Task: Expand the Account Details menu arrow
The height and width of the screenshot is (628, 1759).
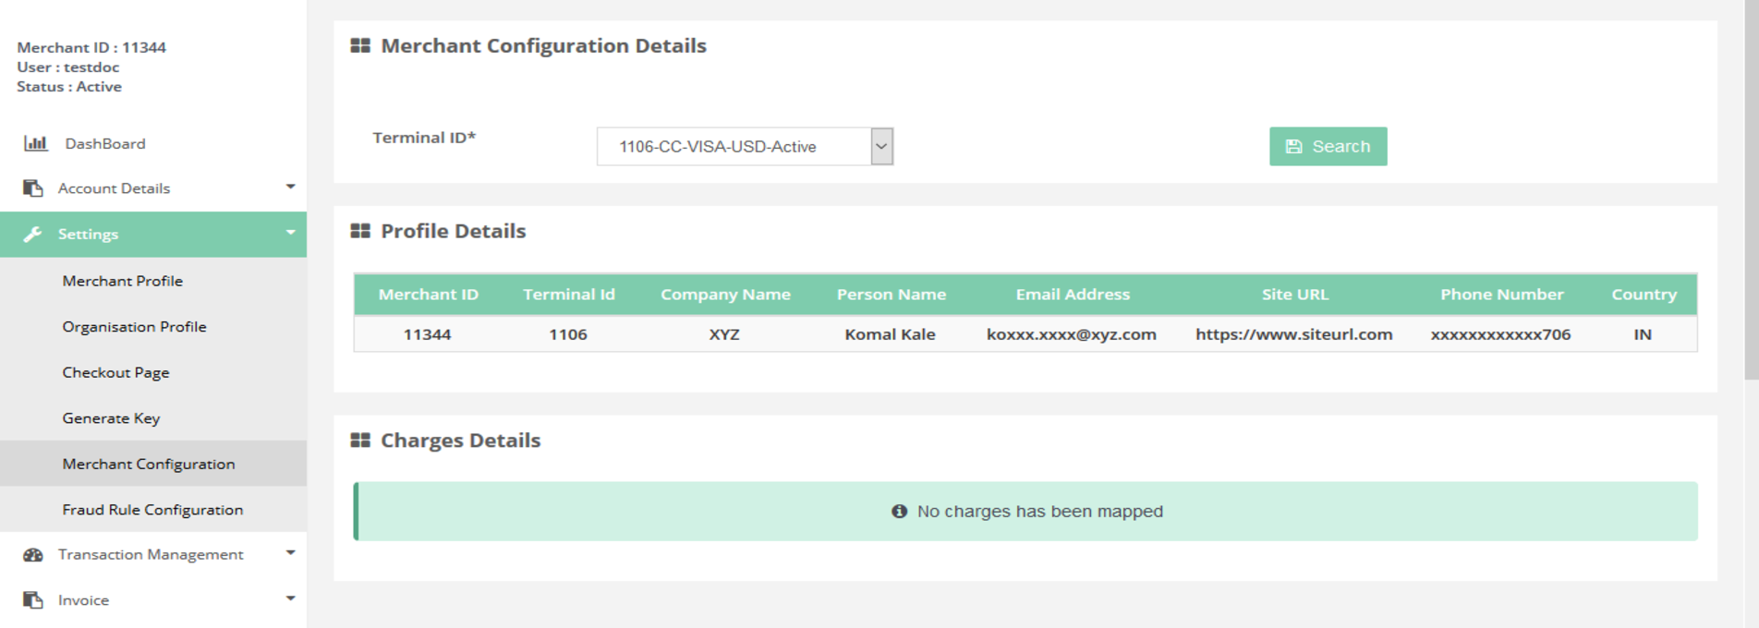Action: tap(290, 187)
